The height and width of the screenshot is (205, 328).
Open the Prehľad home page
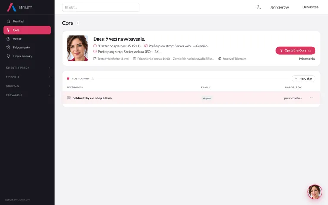coord(27,21)
